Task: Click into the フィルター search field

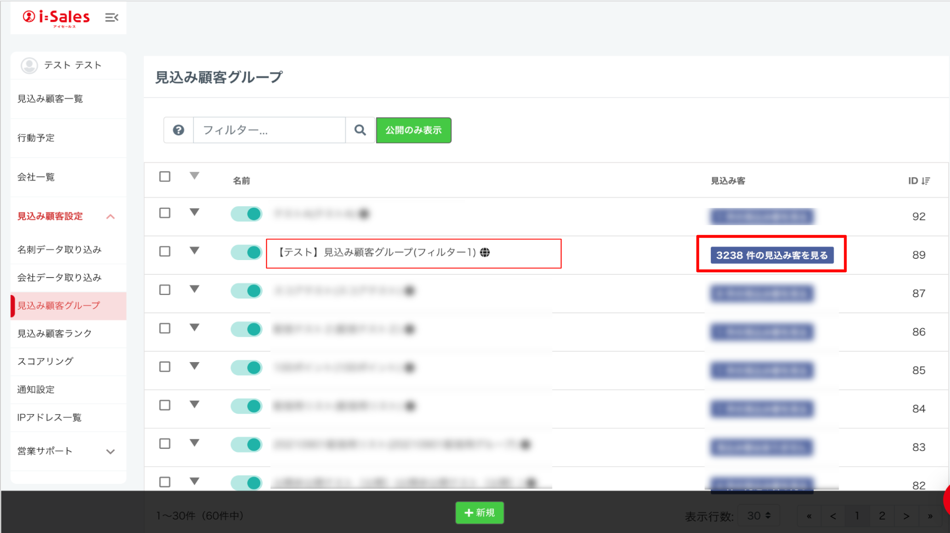Action: click(x=269, y=130)
